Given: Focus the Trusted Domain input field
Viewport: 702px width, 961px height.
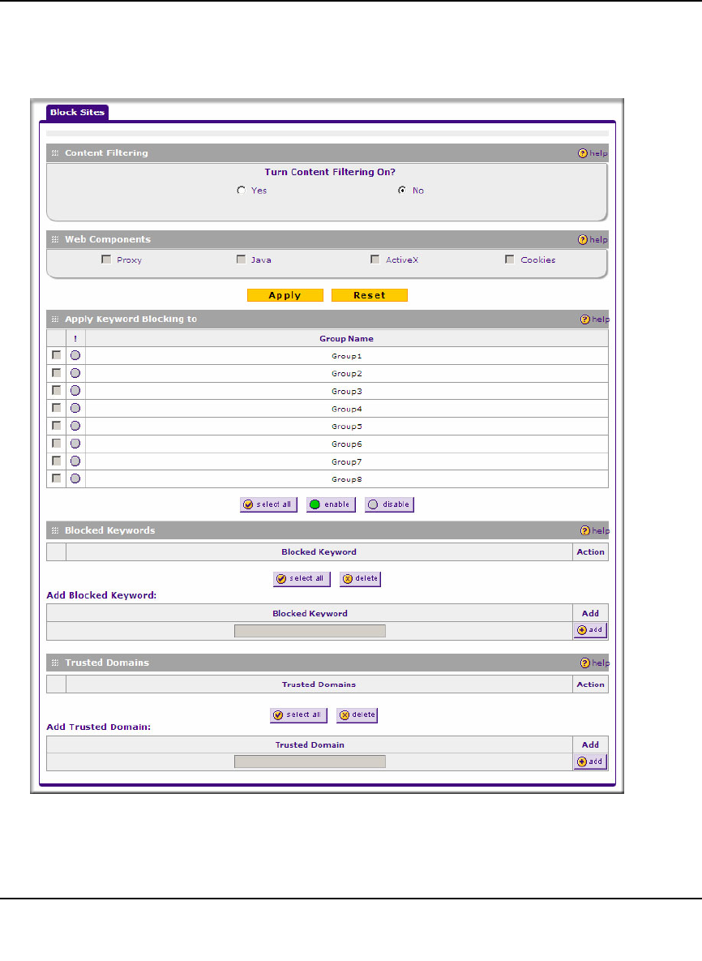Looking at the screenshot, I should [310, 762].
